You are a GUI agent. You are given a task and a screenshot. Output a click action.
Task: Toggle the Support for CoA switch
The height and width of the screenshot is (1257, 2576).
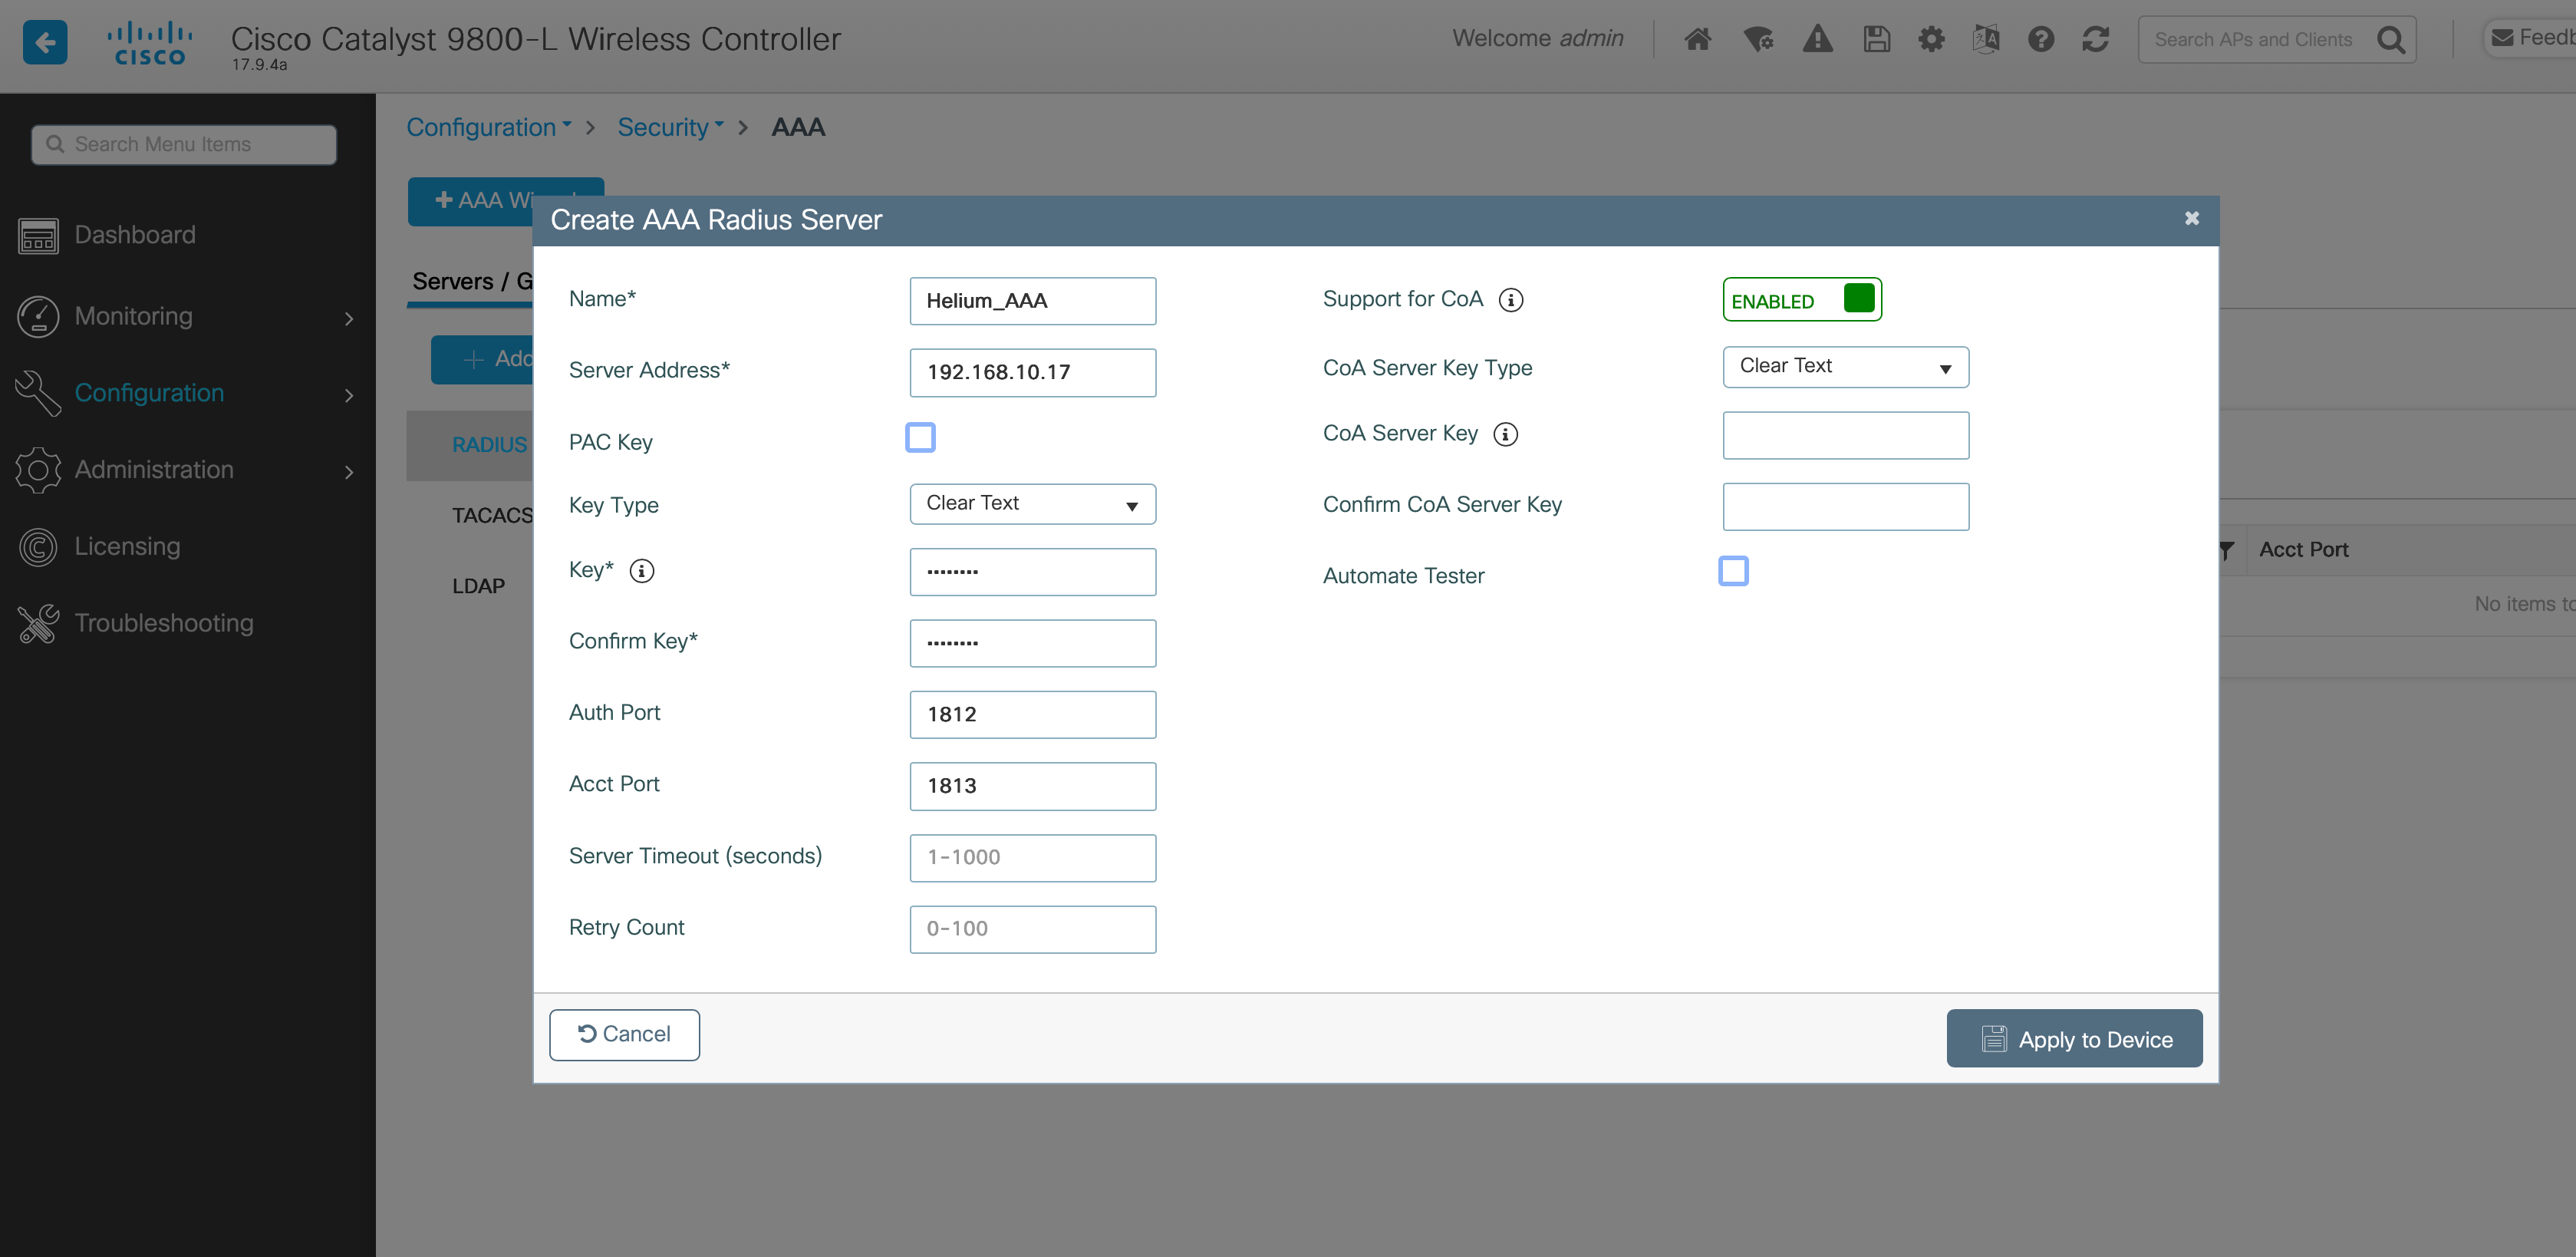point(1801,300)
